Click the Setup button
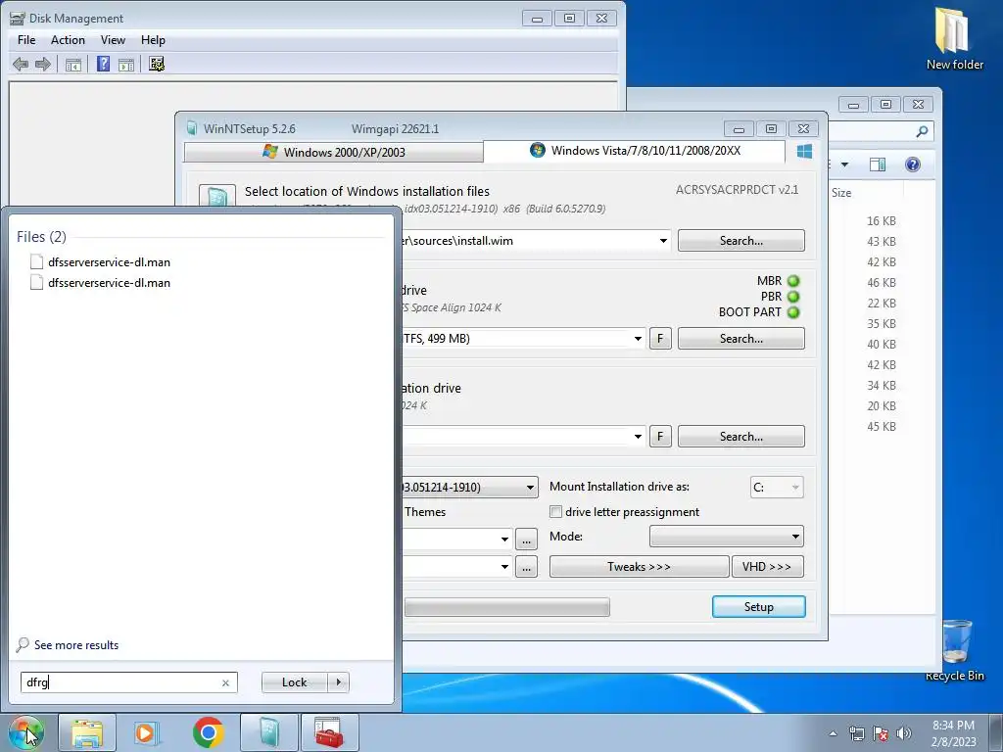Viewport: 1003px width, 752px height. coord(759,607)
